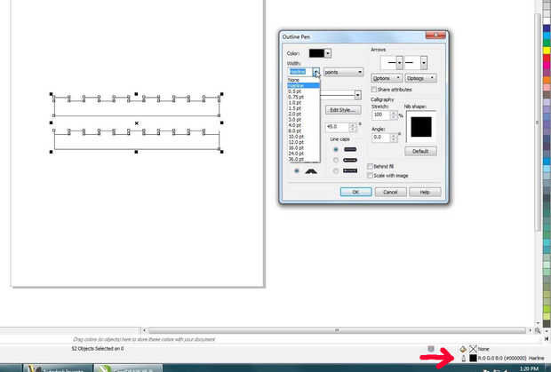Click the round line cap preview icon
This screenshot has width=551, height=372.
tap(350, 160)
